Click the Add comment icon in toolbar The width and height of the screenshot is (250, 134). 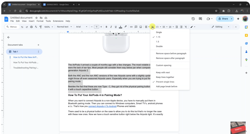[x=136, y=27]
